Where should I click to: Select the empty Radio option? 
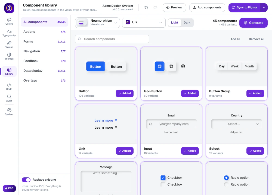click(x=226, y=184)
